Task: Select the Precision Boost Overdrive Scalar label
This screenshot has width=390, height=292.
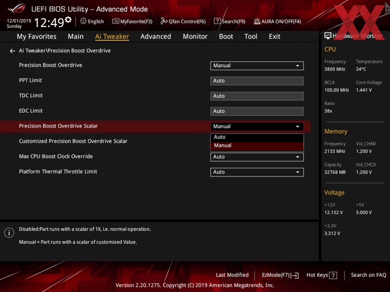Action: [58, 126]
